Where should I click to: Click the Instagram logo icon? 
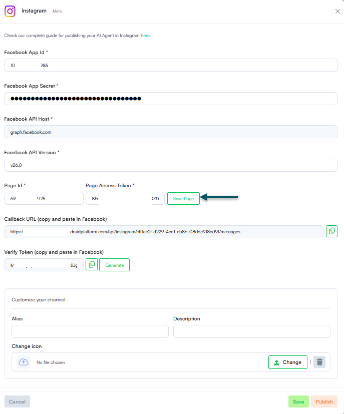(x=10, y=12)
